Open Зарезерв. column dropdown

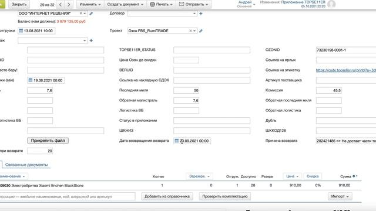(199, 176)
